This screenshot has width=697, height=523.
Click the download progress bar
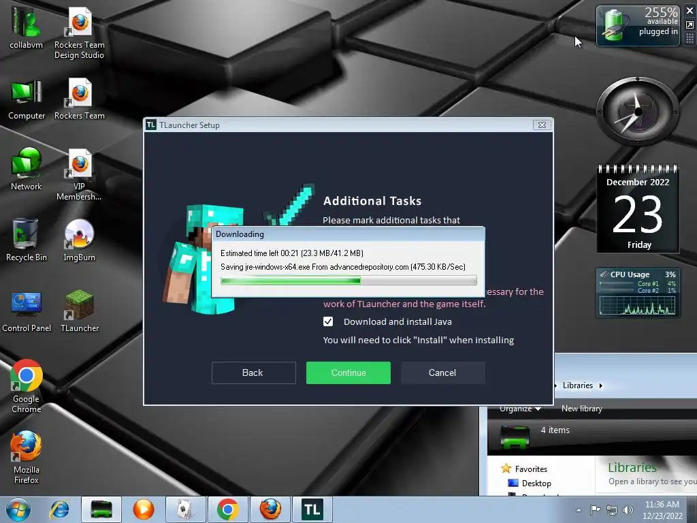[x=348, y=280]
